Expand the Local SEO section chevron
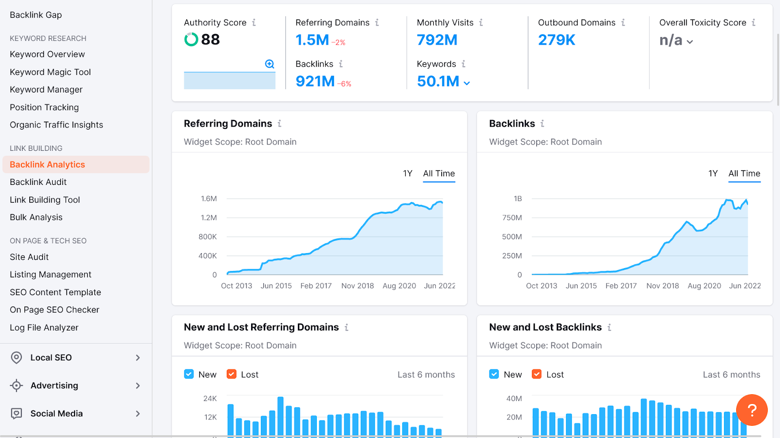 [x=138, y=358]
